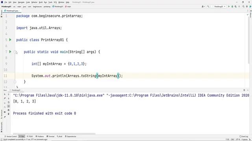Open the Tools menu

coord(50,2)
